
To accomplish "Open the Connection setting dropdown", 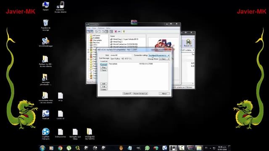I will point(159,55).
